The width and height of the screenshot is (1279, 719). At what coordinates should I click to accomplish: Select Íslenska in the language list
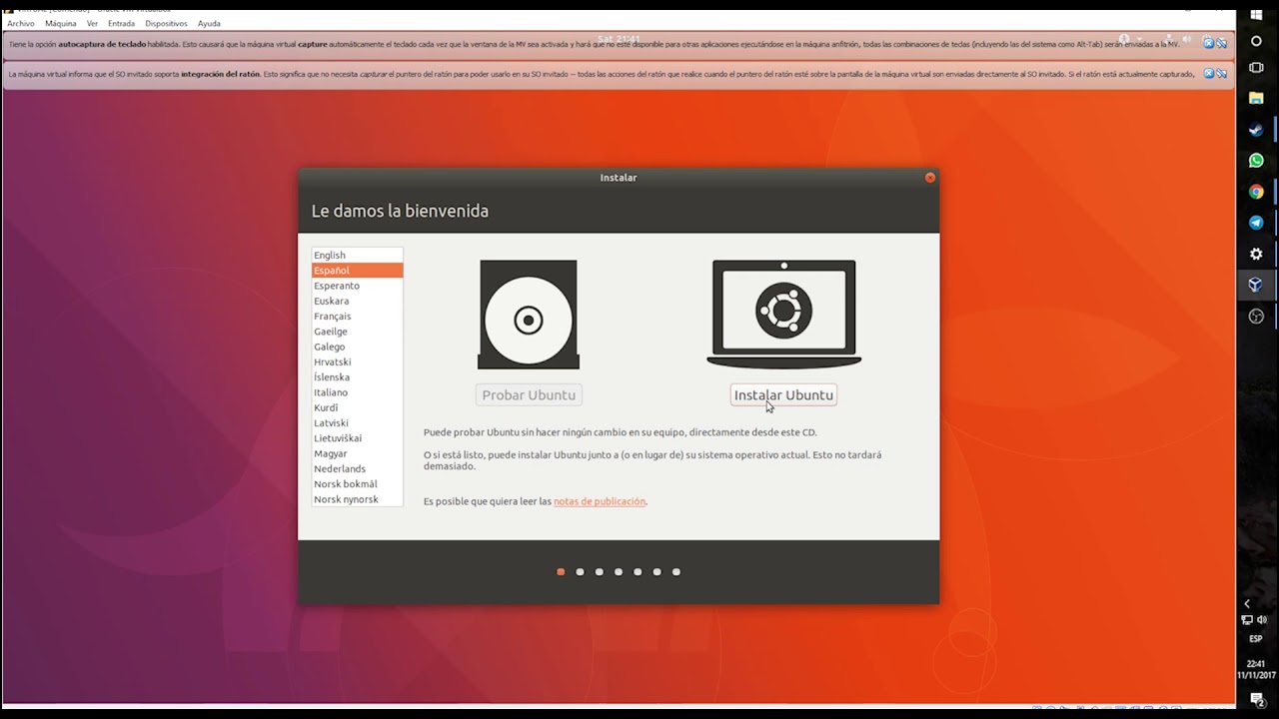[x=357, y=377]
